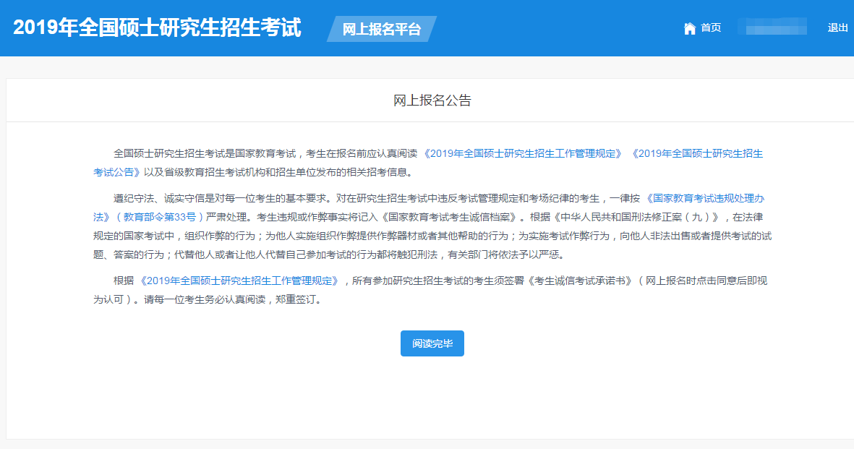Screen dimensions: 854x449
Task: Select the 网上报名平台 header badge
Action: pyautogui.click(x=381, y=29)
